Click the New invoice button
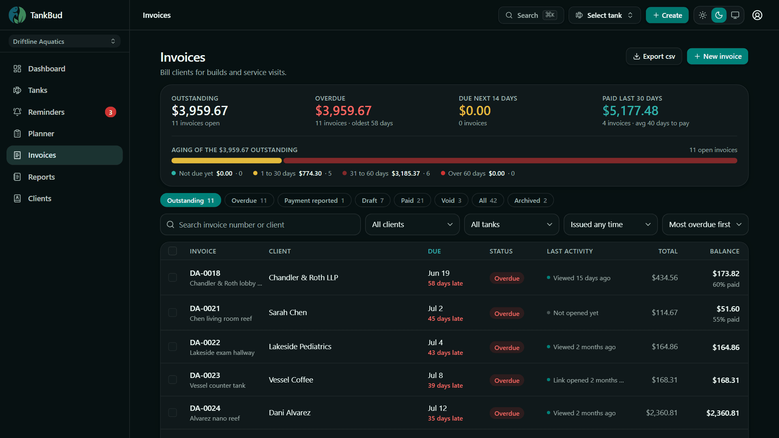The width and height of the screenshot is (779, 438). tap(717, 56)
